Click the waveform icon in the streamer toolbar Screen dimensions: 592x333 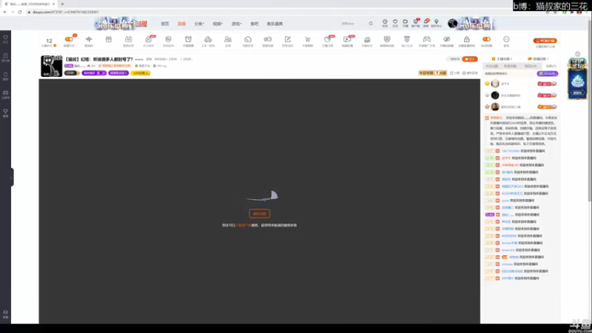click(89, 39)
